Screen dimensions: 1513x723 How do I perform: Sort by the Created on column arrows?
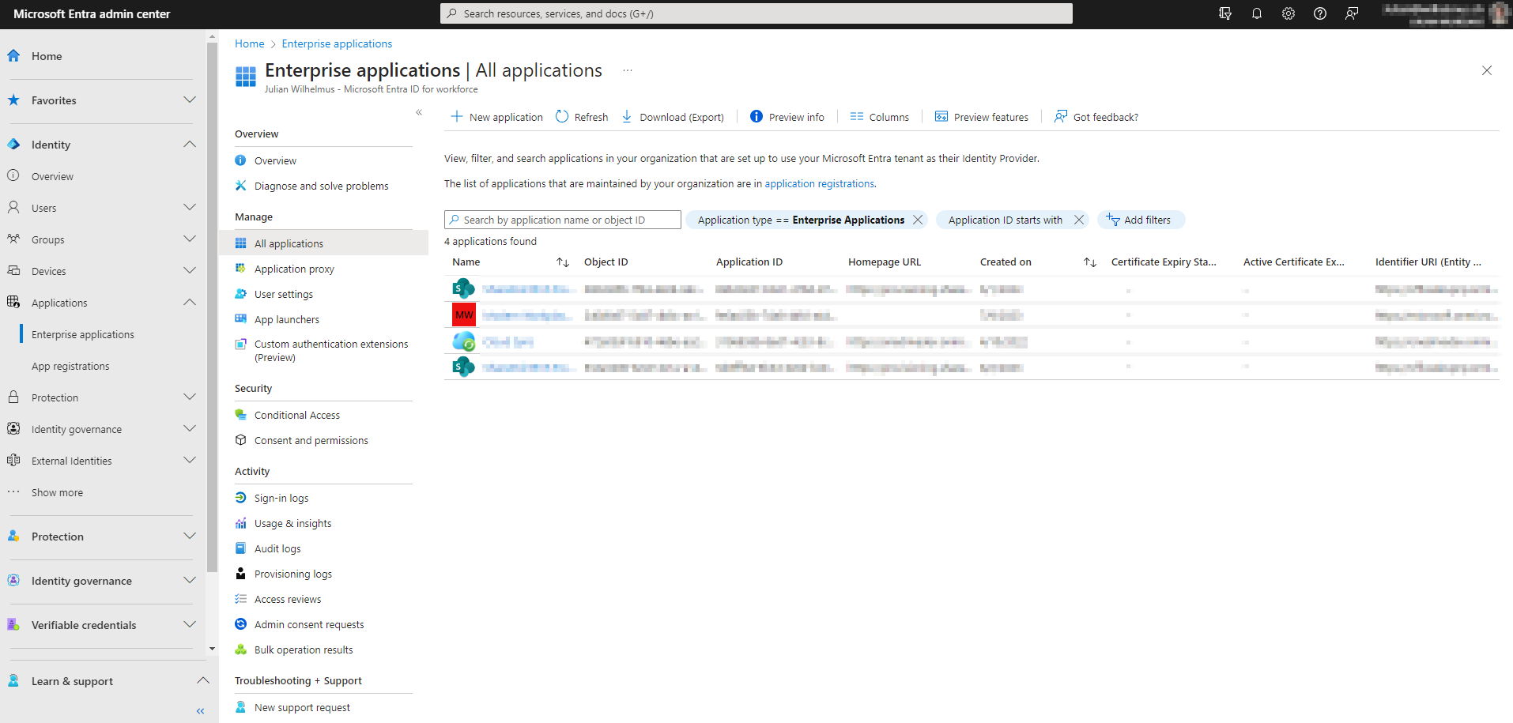[1090, 262]
